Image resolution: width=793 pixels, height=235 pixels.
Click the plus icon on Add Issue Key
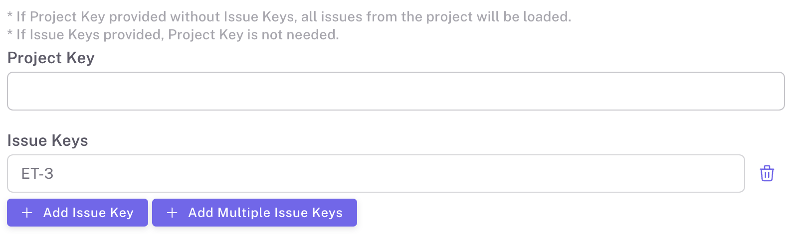[x=27, y=213]
